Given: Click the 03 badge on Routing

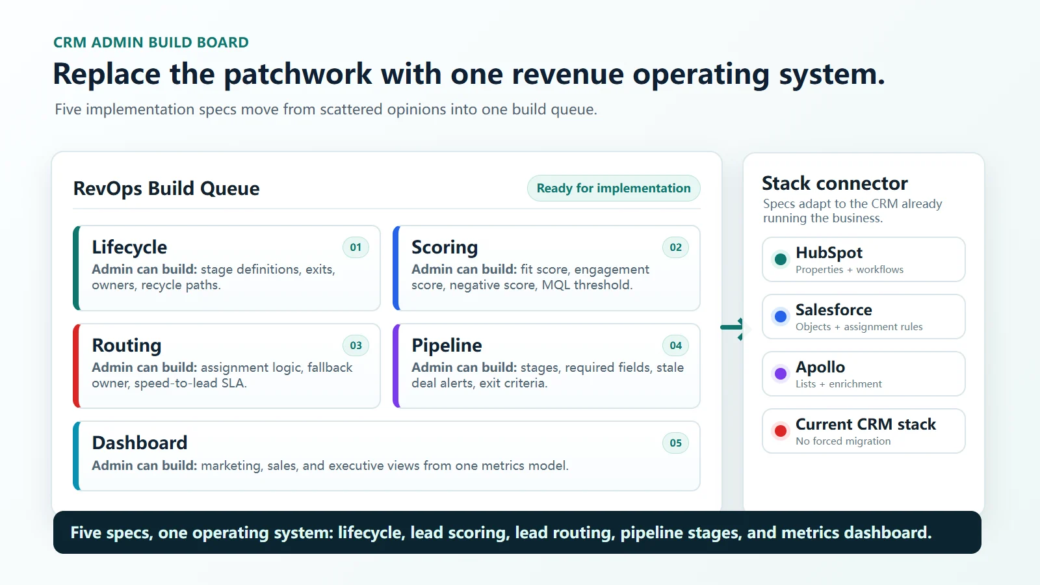Looking at the screenshot, I should tap(356, 345).
